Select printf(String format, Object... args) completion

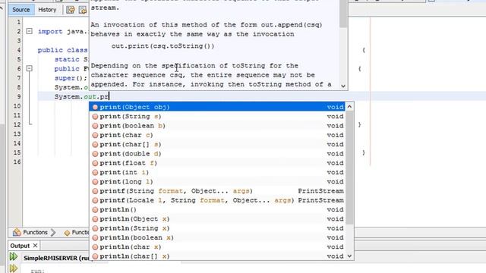click(x=217, y=190)
